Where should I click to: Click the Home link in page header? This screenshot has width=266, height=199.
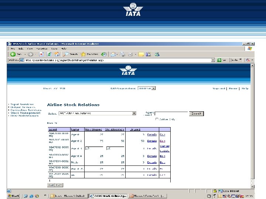coord(233,88)
